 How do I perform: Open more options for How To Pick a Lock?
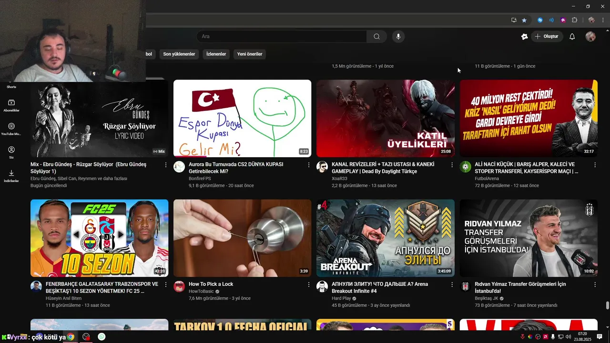tap(309, 284)
